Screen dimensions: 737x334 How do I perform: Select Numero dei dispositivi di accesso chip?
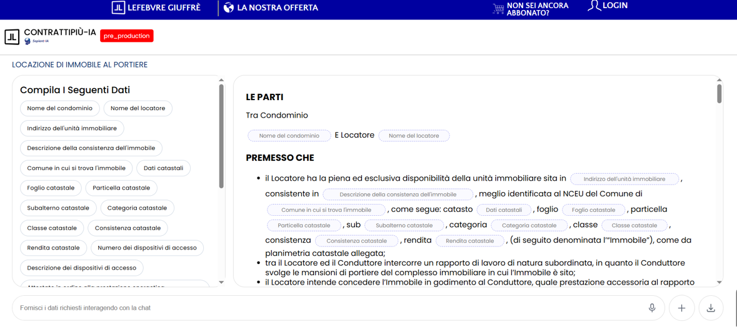pyautogui.click(x=147, y=248)
